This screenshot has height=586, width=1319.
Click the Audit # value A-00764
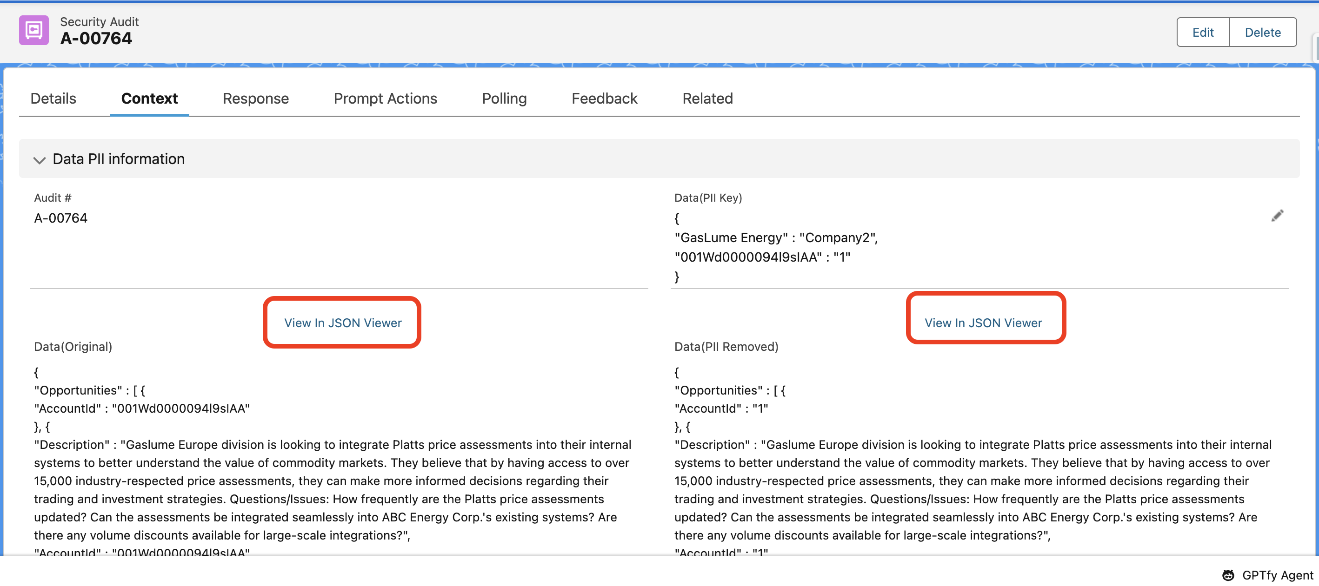coord(60,218)
